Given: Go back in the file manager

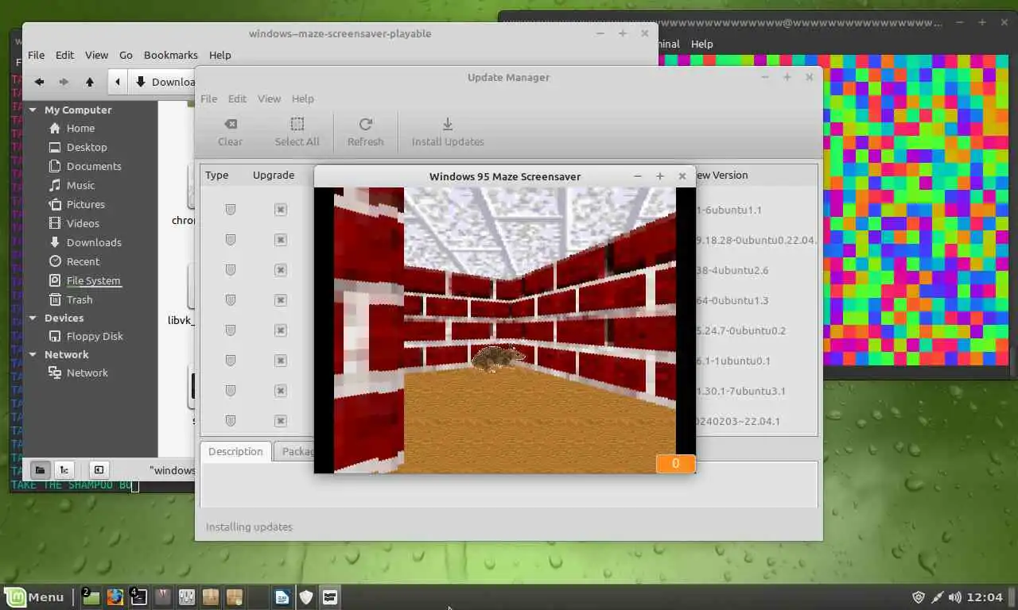Looking at the screenshot, I should coord(39,82).
